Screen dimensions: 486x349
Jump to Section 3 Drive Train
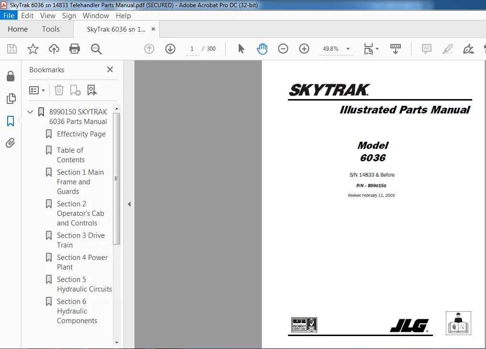[x=80, y=240]
